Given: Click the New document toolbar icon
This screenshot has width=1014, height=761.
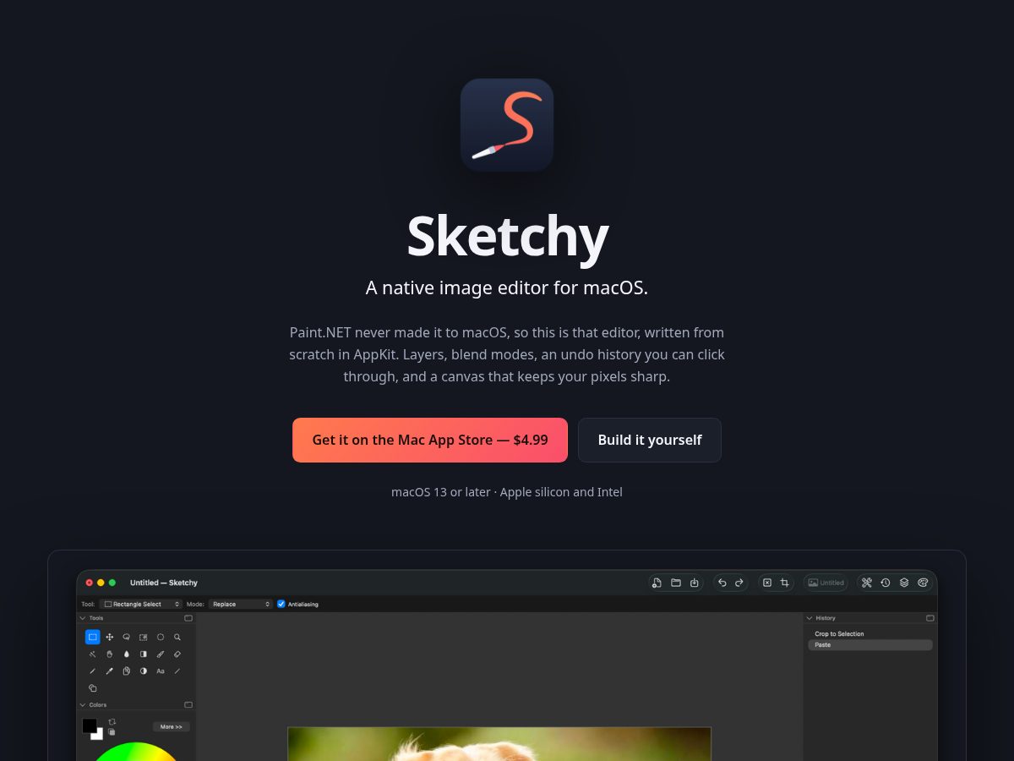Looking at the screenshot, I should (x=657, y=583).
